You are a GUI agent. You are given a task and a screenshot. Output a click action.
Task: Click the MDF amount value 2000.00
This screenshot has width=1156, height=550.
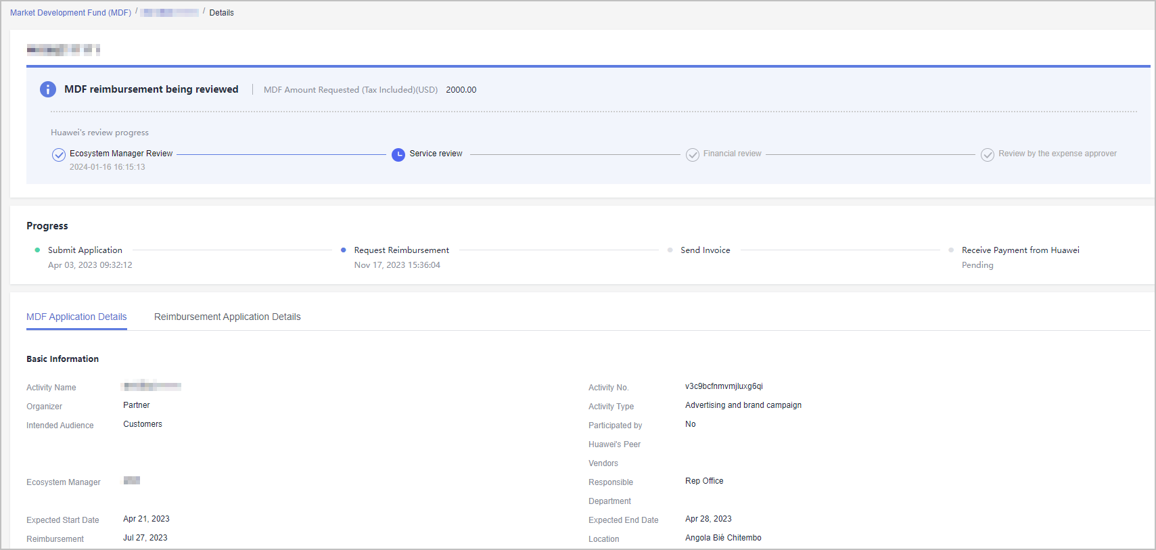[461, 90]
